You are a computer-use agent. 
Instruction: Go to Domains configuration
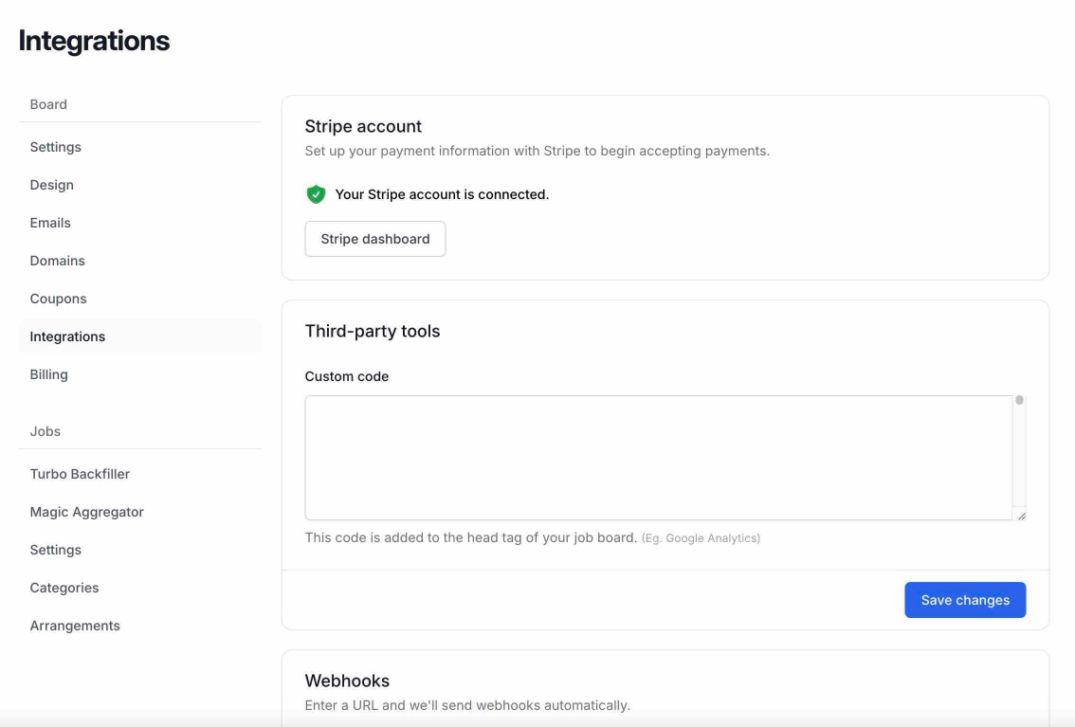57,260
